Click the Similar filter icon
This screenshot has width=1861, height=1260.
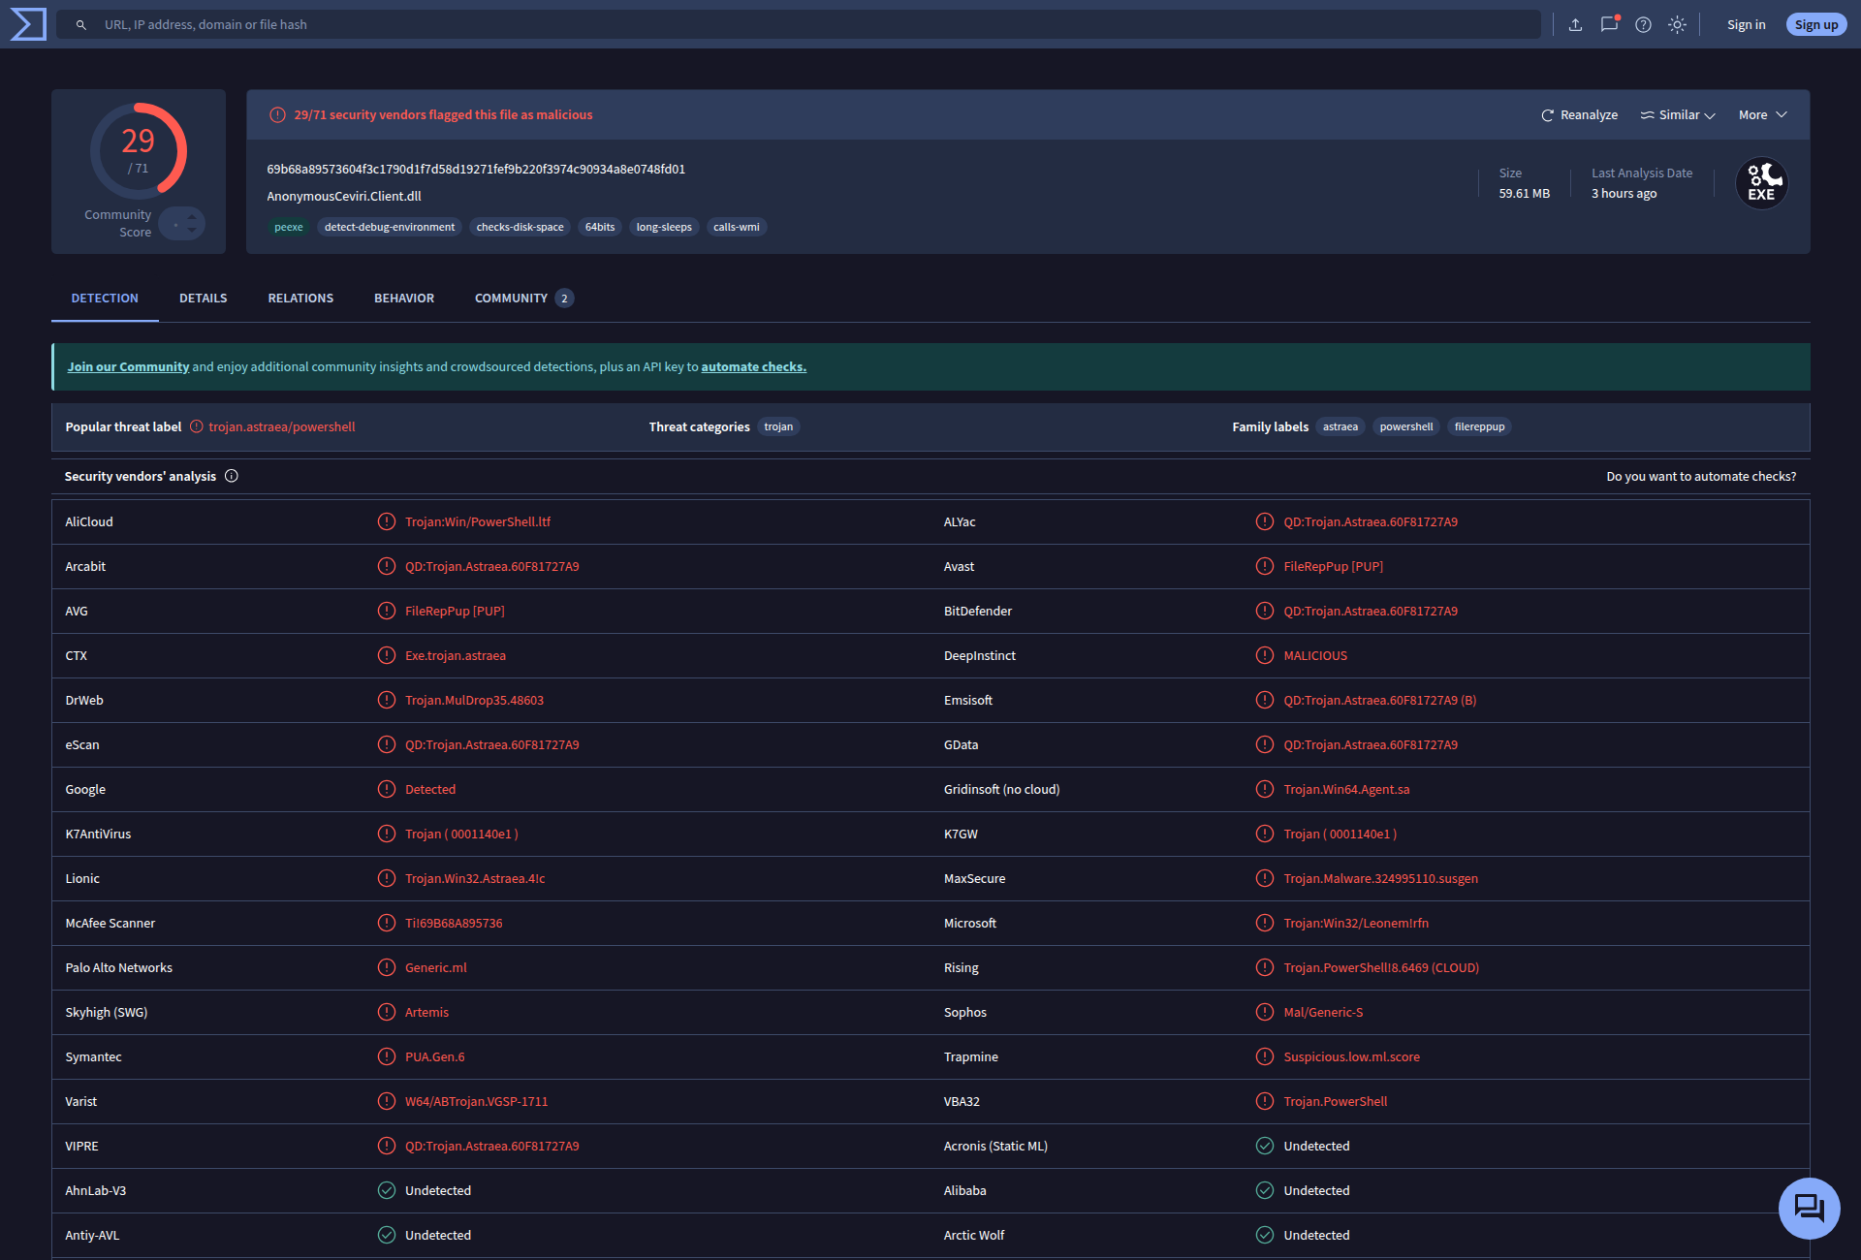pyautogui.click(x=1647, y=115)
